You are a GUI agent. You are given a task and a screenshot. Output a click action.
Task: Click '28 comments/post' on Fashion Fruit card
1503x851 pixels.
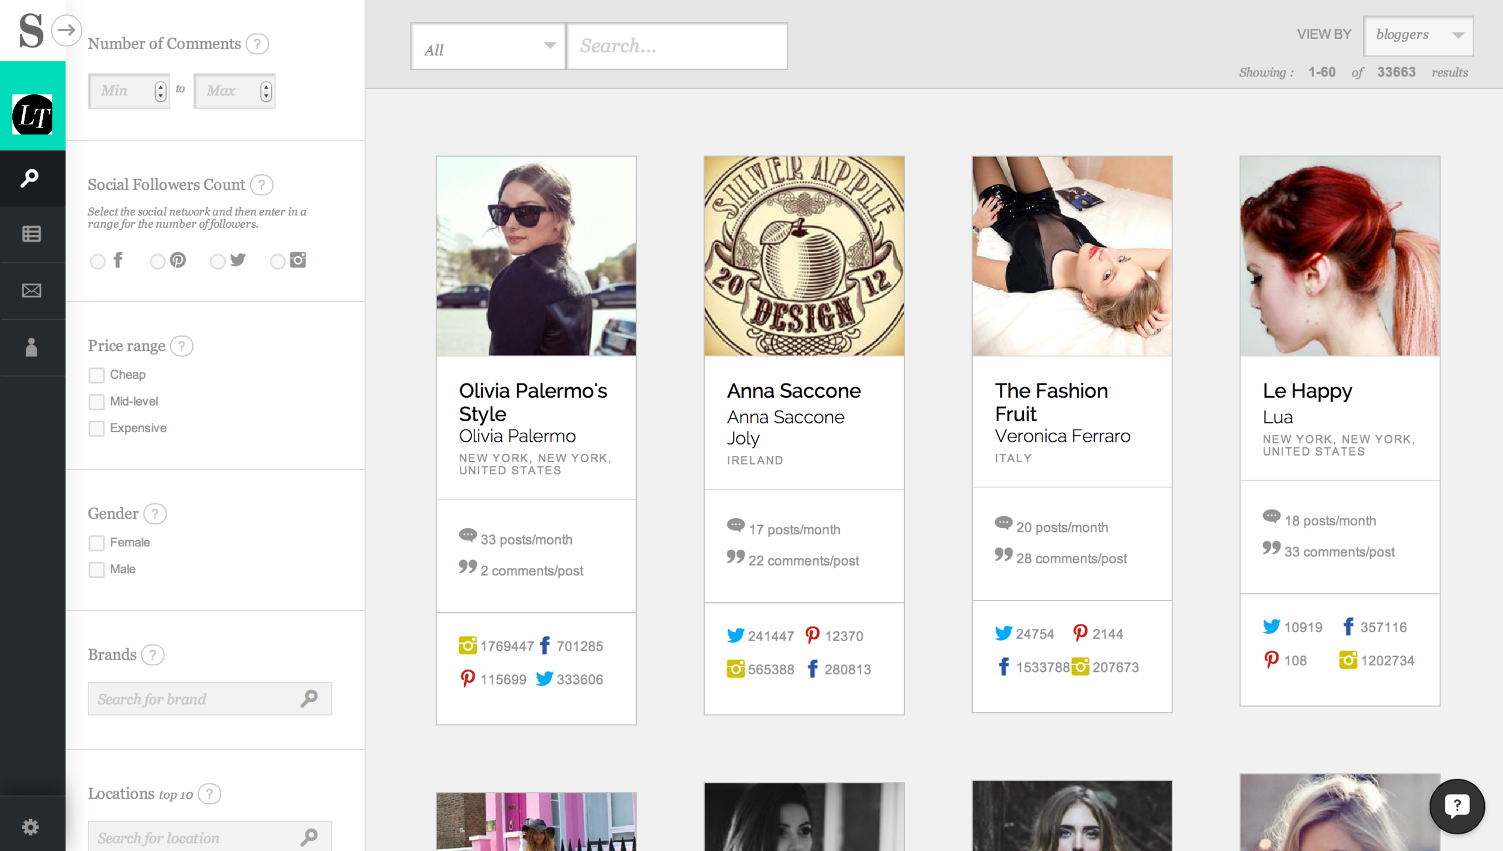pyautogui.click(x=1071, y=558)
